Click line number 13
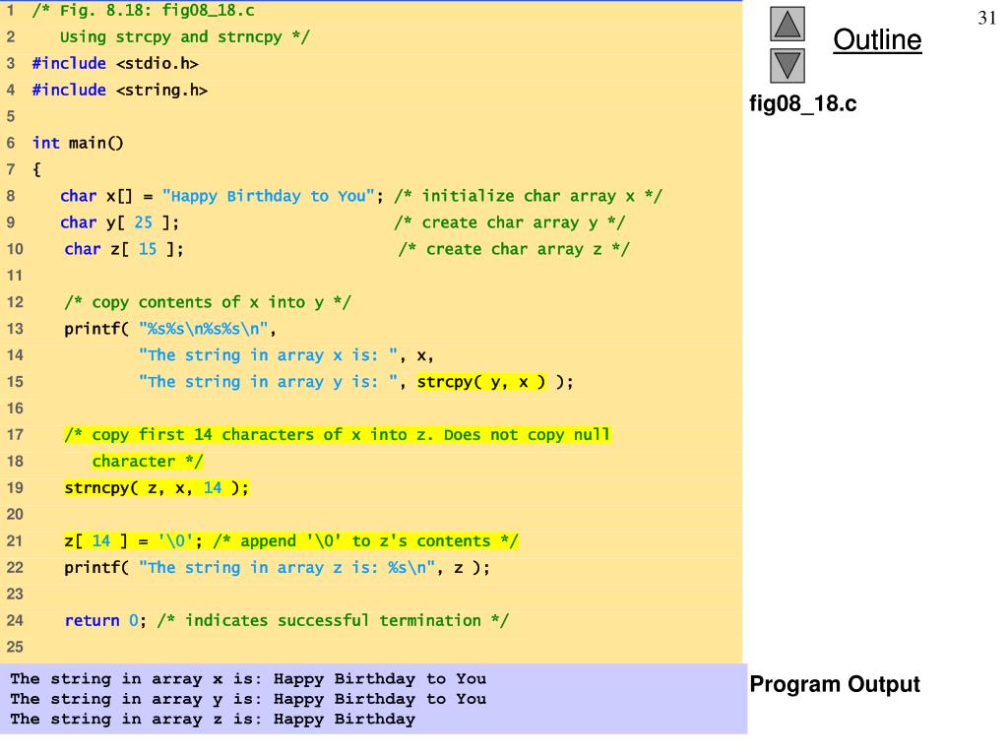Viewport: 1008px width, 756px height. tap(15, 329)
